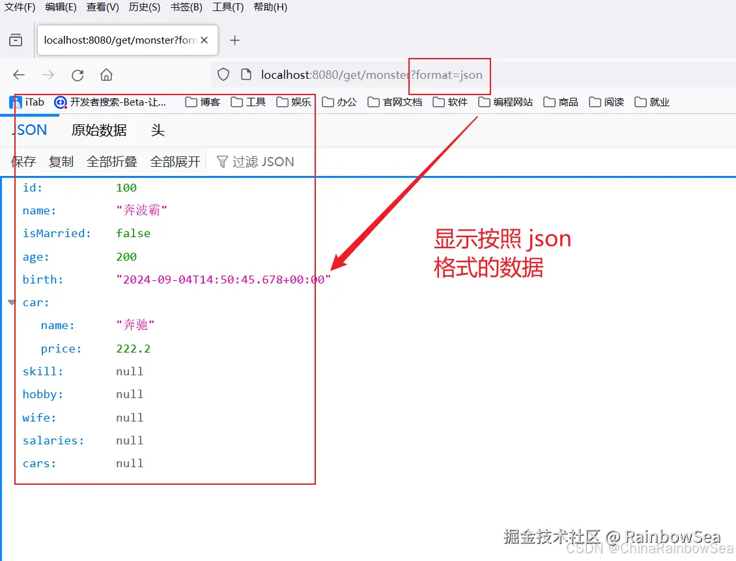
Task: Click the 保存 button
Action: [23, 162]
